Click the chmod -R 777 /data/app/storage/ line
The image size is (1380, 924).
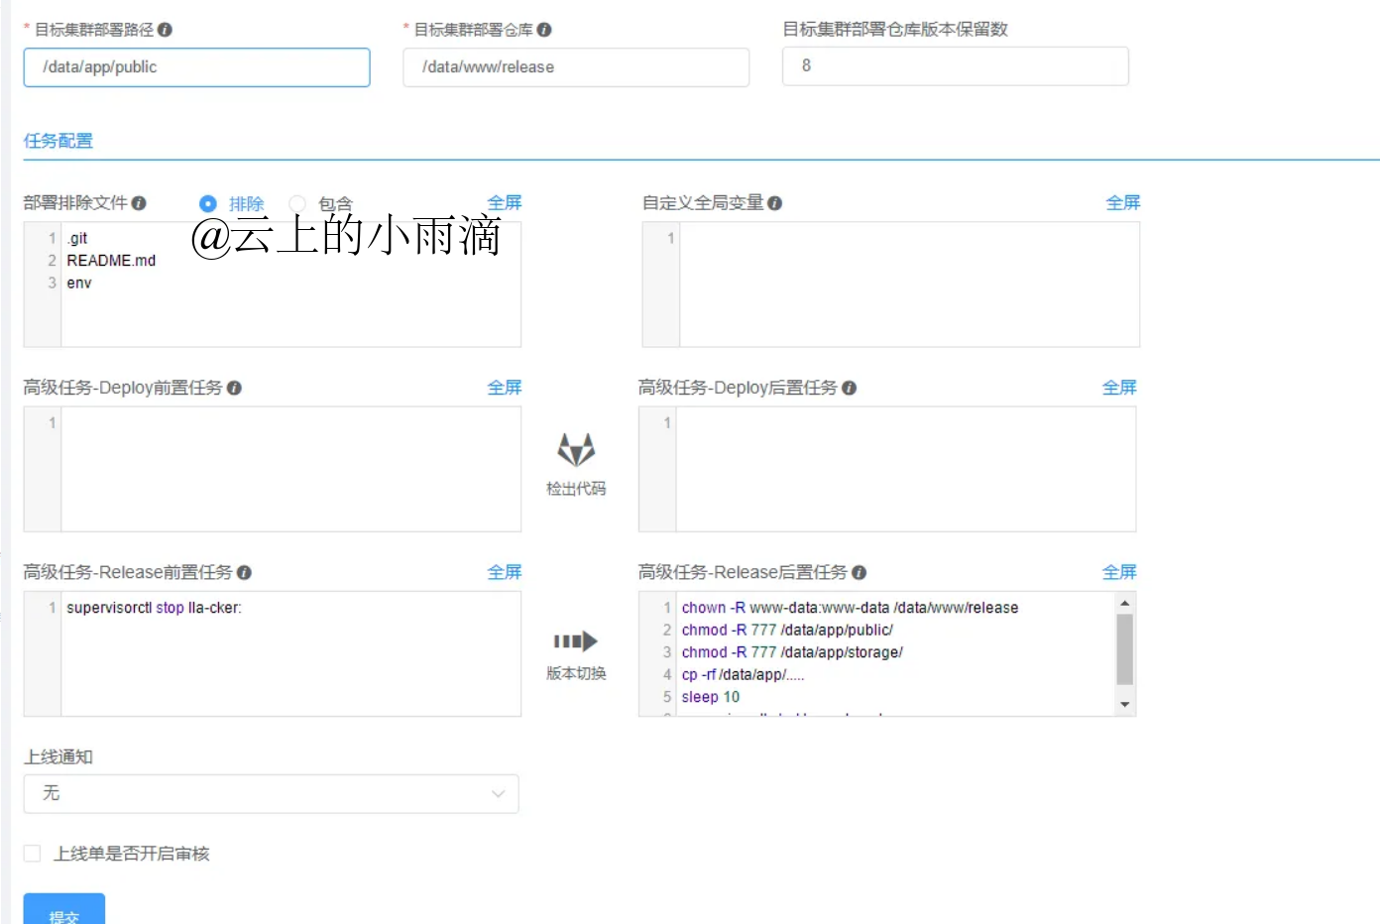[x=792, y=652]
